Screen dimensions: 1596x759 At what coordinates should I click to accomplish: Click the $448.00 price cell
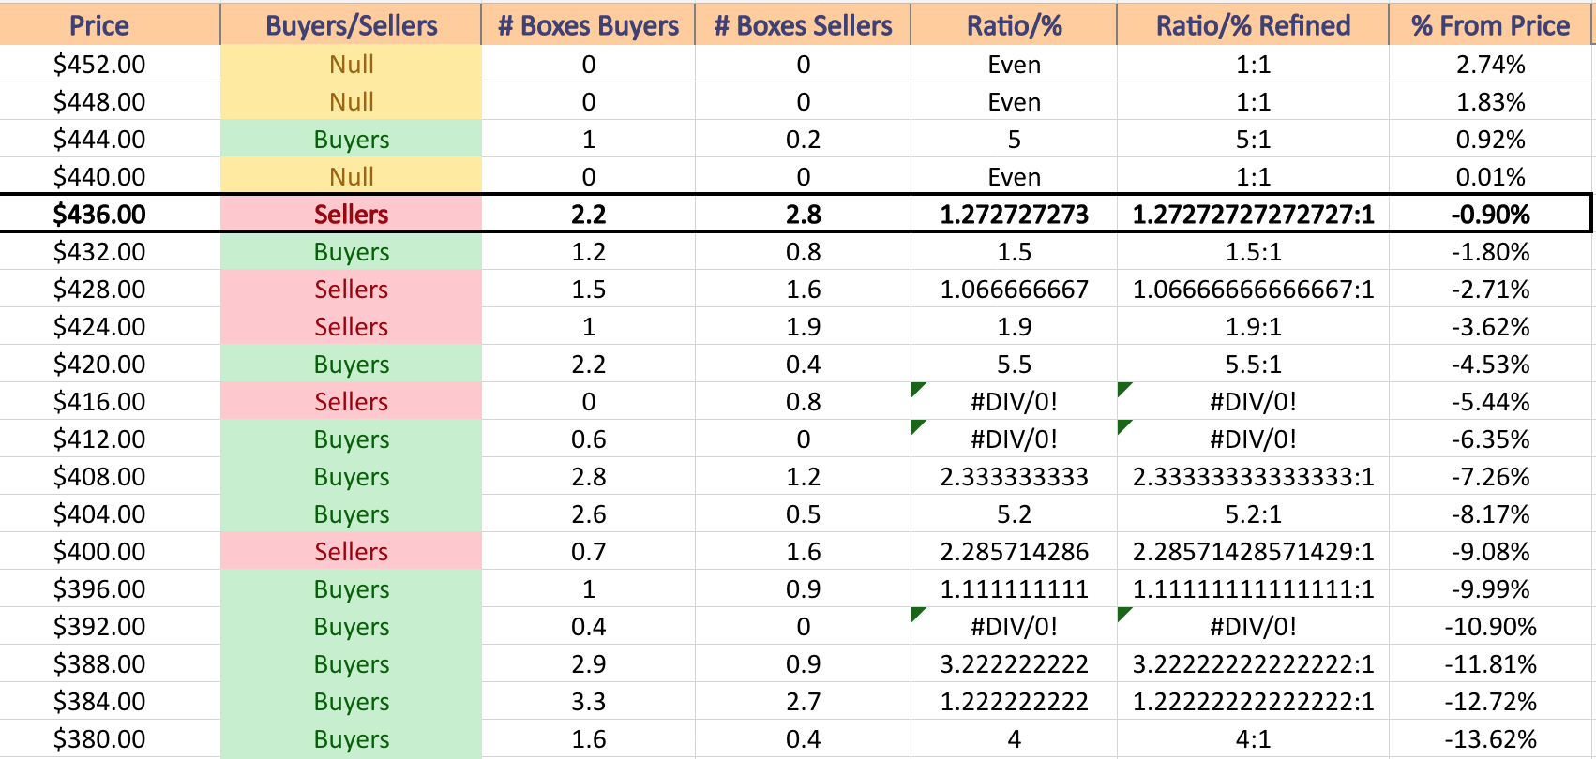tap(110, 102)
